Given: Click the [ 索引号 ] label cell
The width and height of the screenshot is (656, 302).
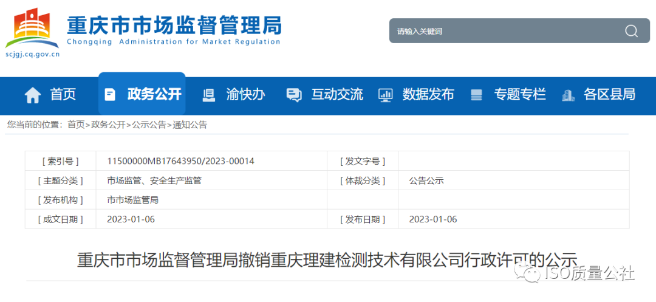Looking at the screenshot, I should click(x=61, y=161).
